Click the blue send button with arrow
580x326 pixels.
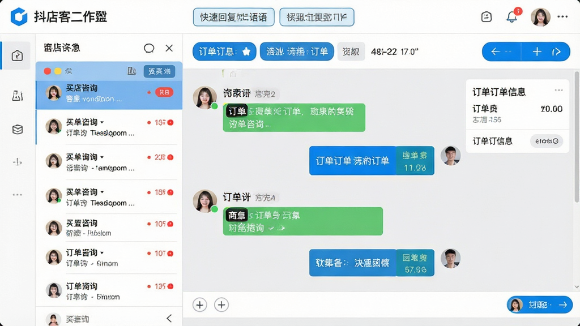539,304
